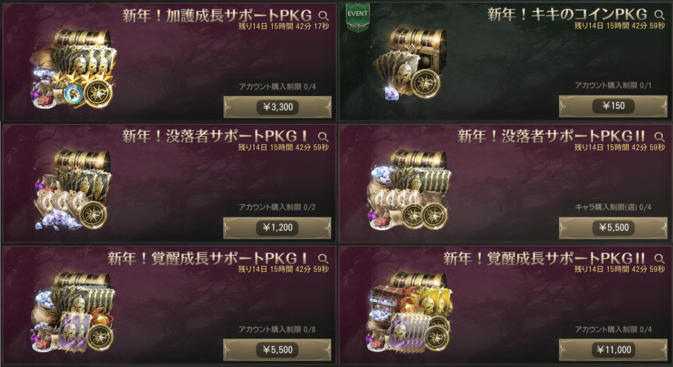Open the 覚醒成長サポートPKG I item artwork
673x367 pixels.
[x=73, y=312]
